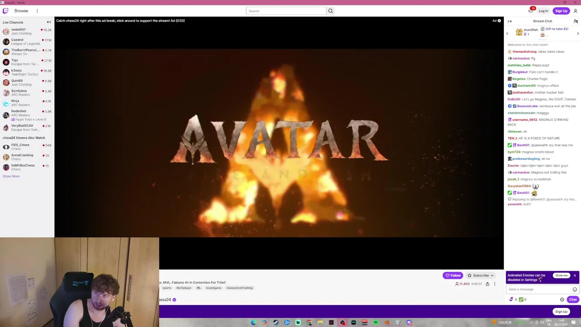This screenshot has width=581, height=327.
Task: Click username professortinging in chat
Action: point(526,159)
